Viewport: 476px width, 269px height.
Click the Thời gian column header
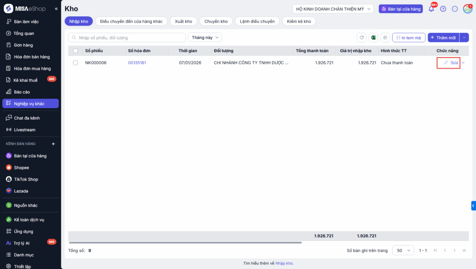(x=188, y=51)
